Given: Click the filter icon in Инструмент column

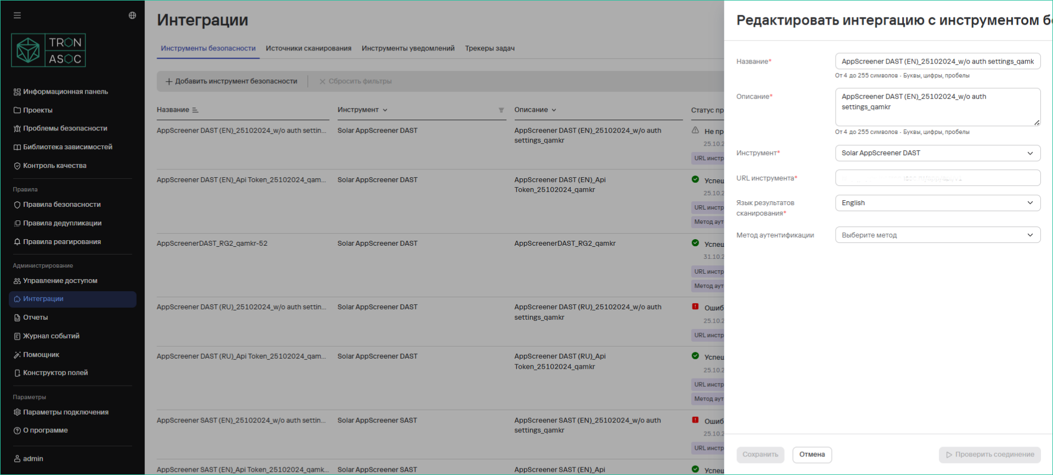Looking at the screenshot, I should pyautogui.click(x=501, y=110).
